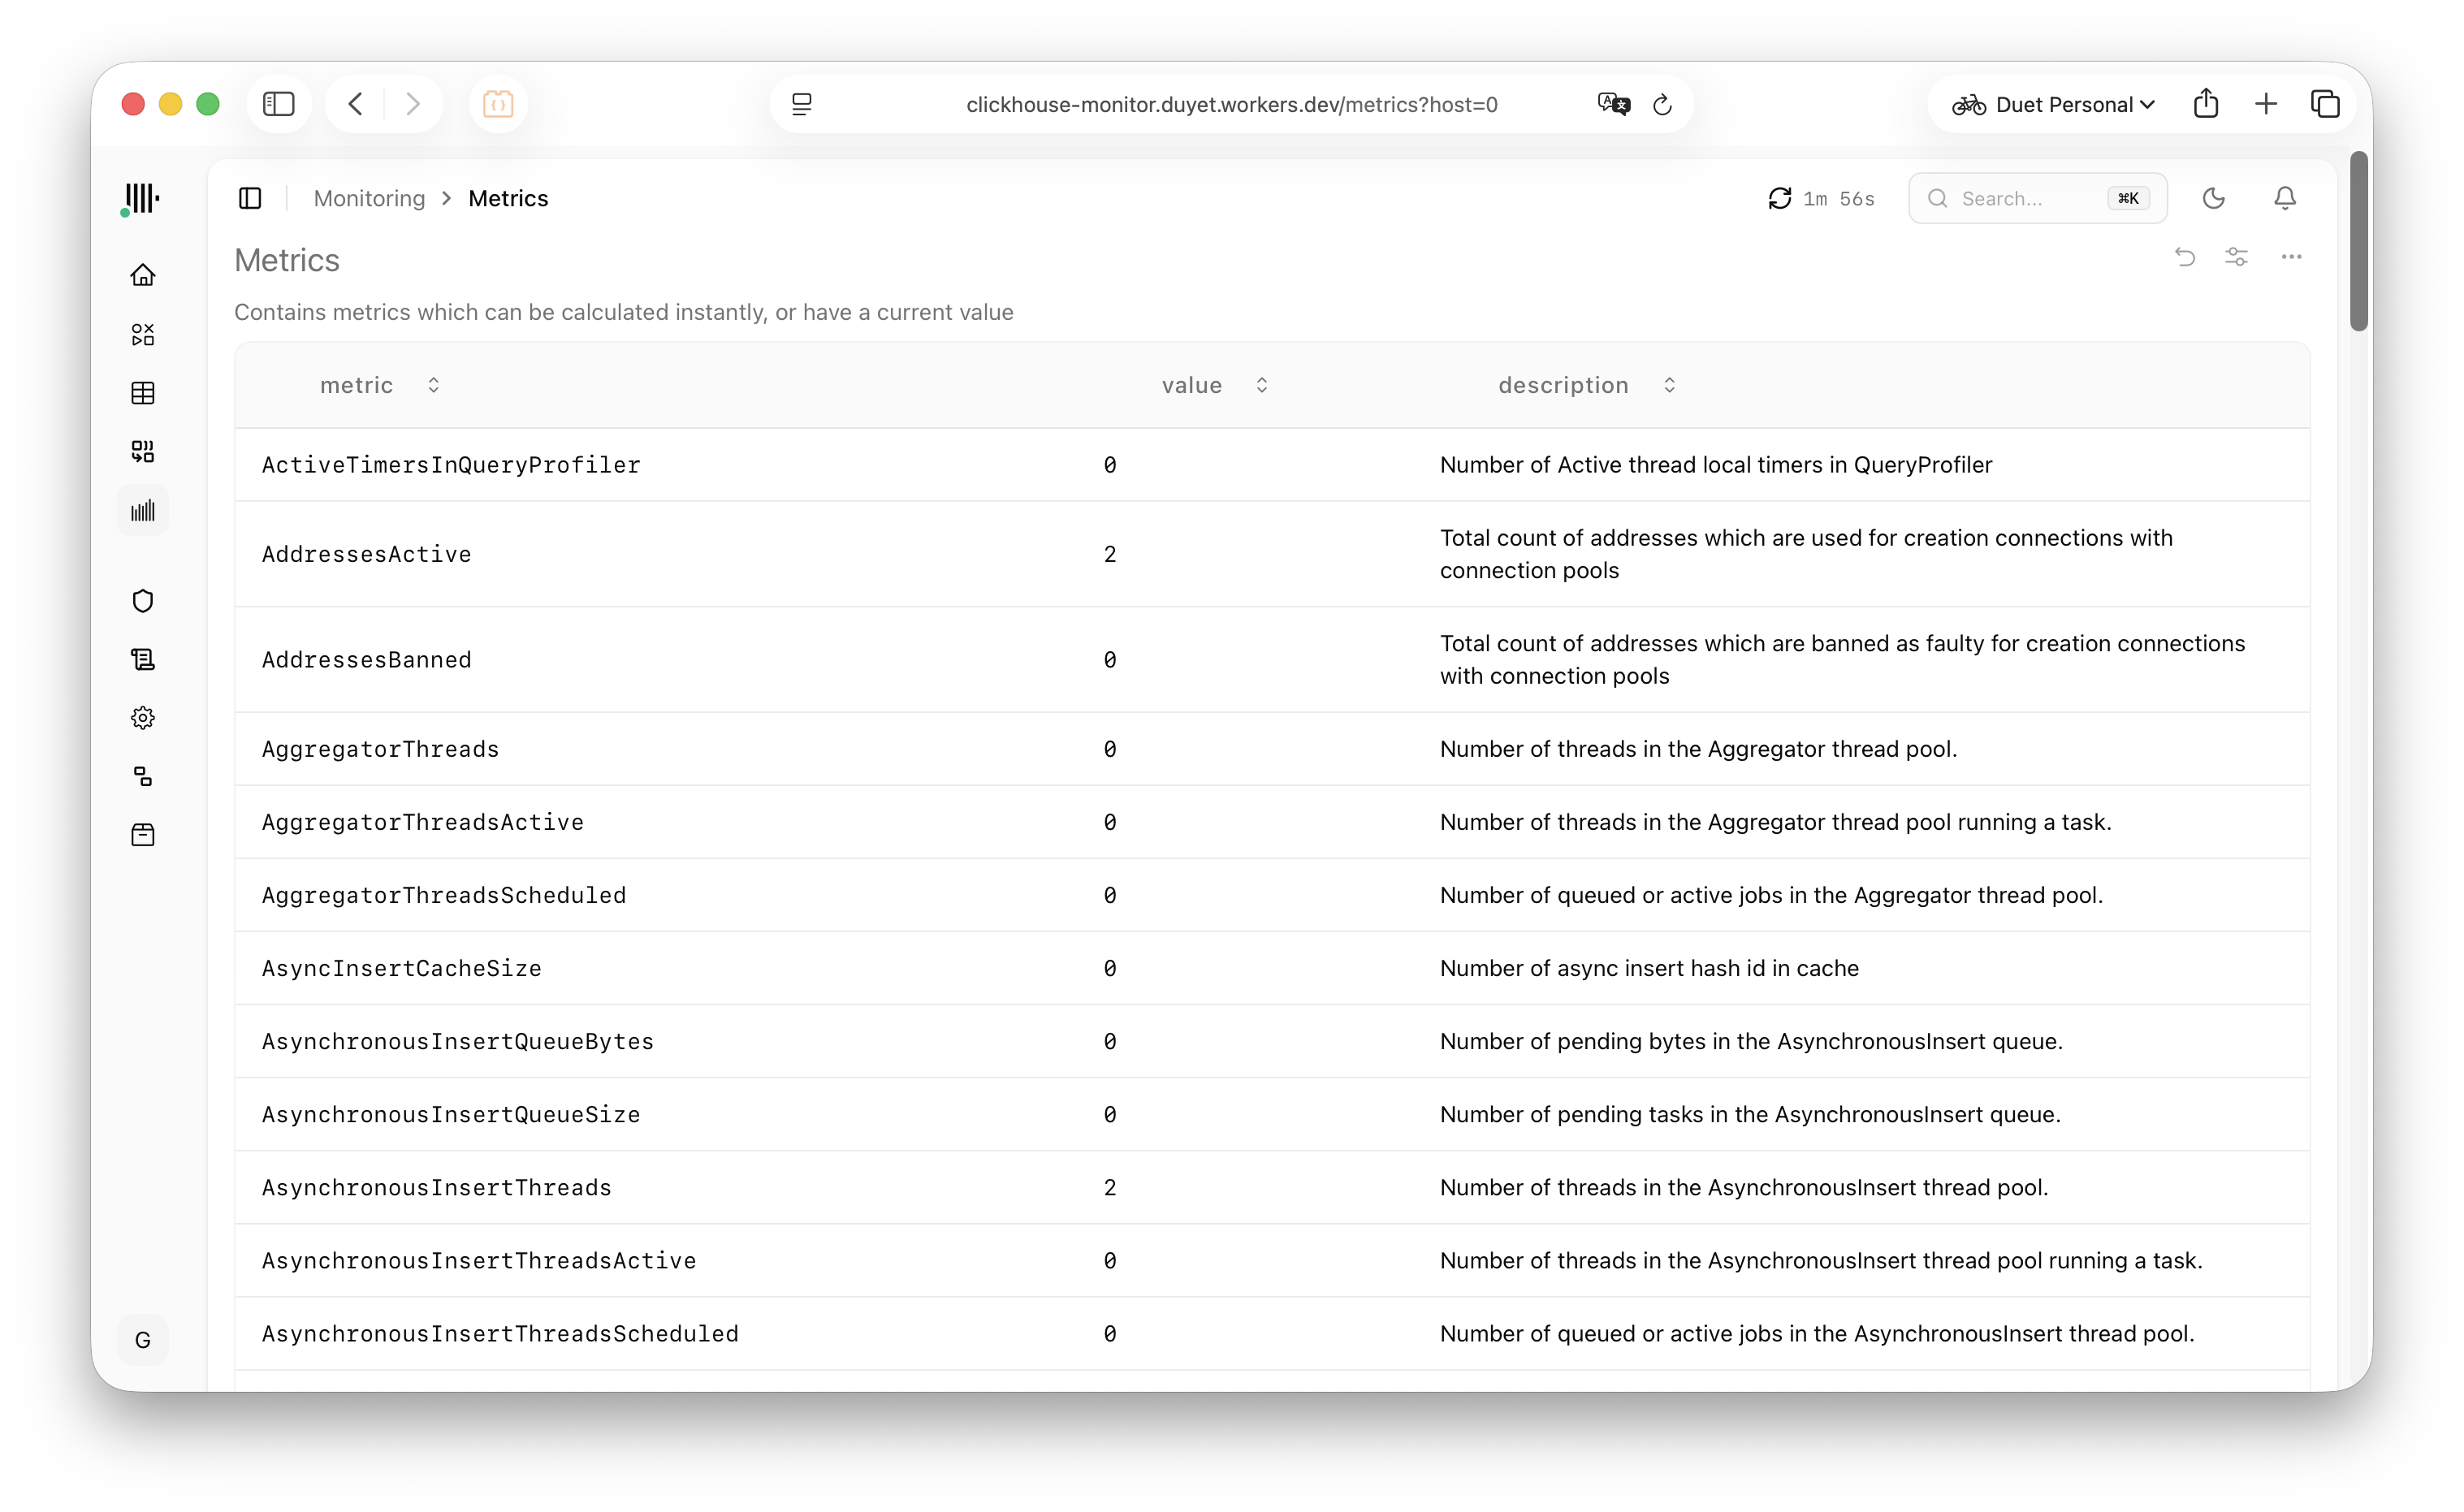The image size is (2464, 1512).
Task: Click the home icon in sidebar
Action: (143, 275)
